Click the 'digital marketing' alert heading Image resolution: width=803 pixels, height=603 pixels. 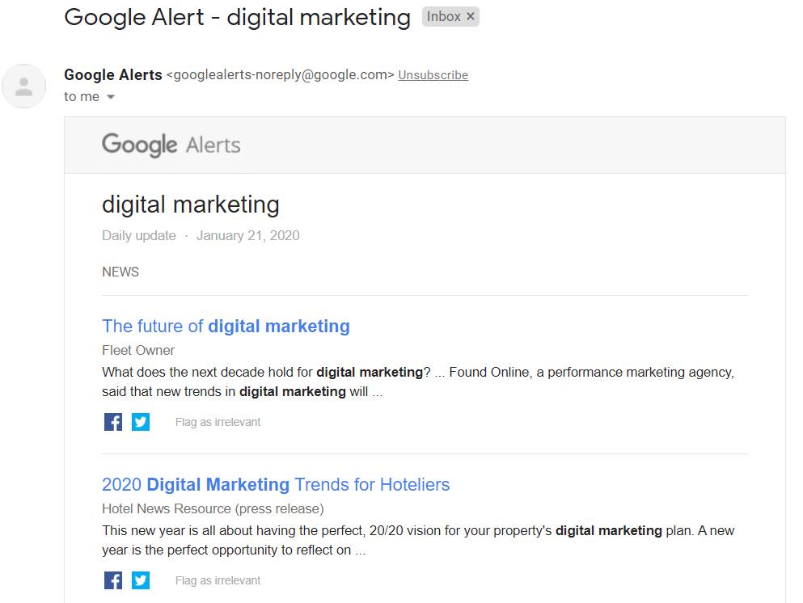pyautogui.click(x=190, y=205)
